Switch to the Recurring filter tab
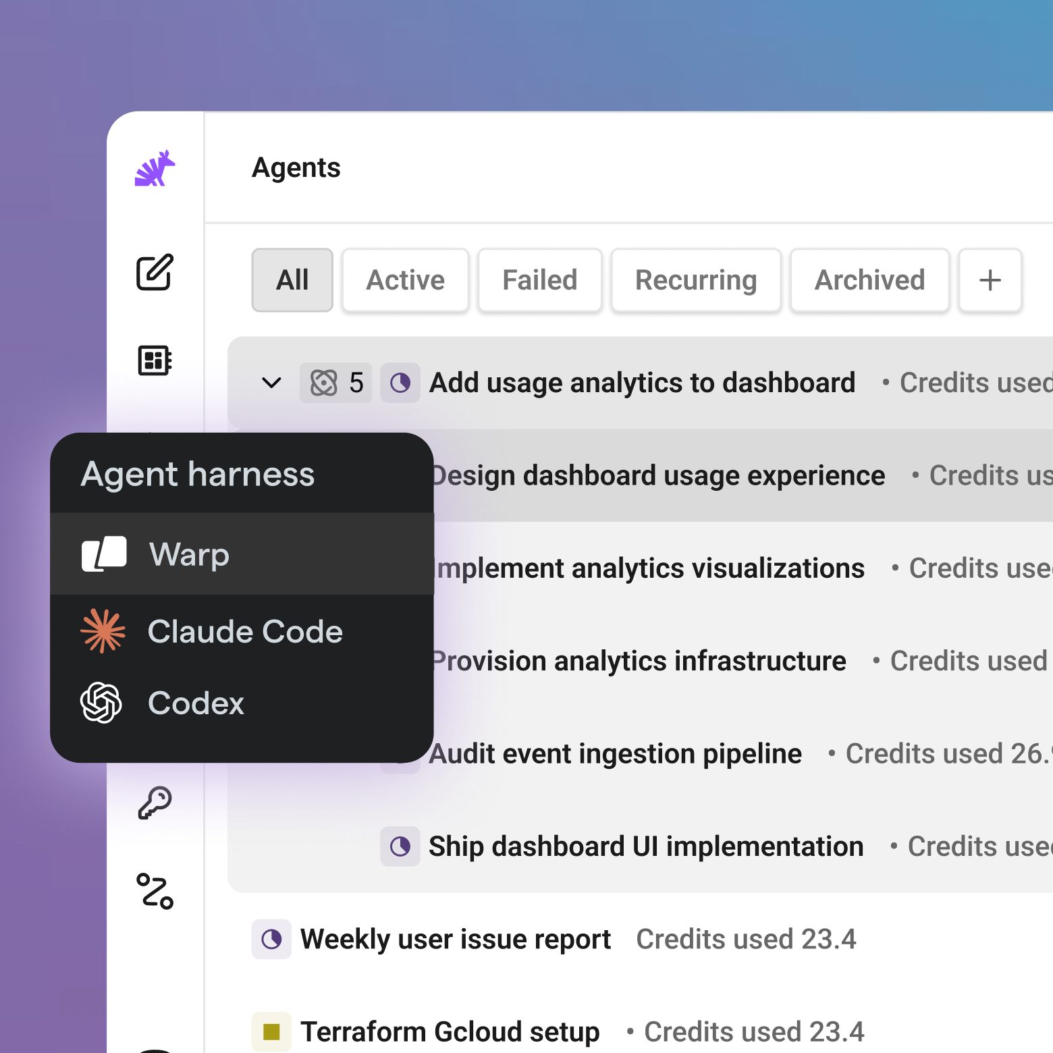The width and height of the screenshot is (1053, 1053). (696, 280)
